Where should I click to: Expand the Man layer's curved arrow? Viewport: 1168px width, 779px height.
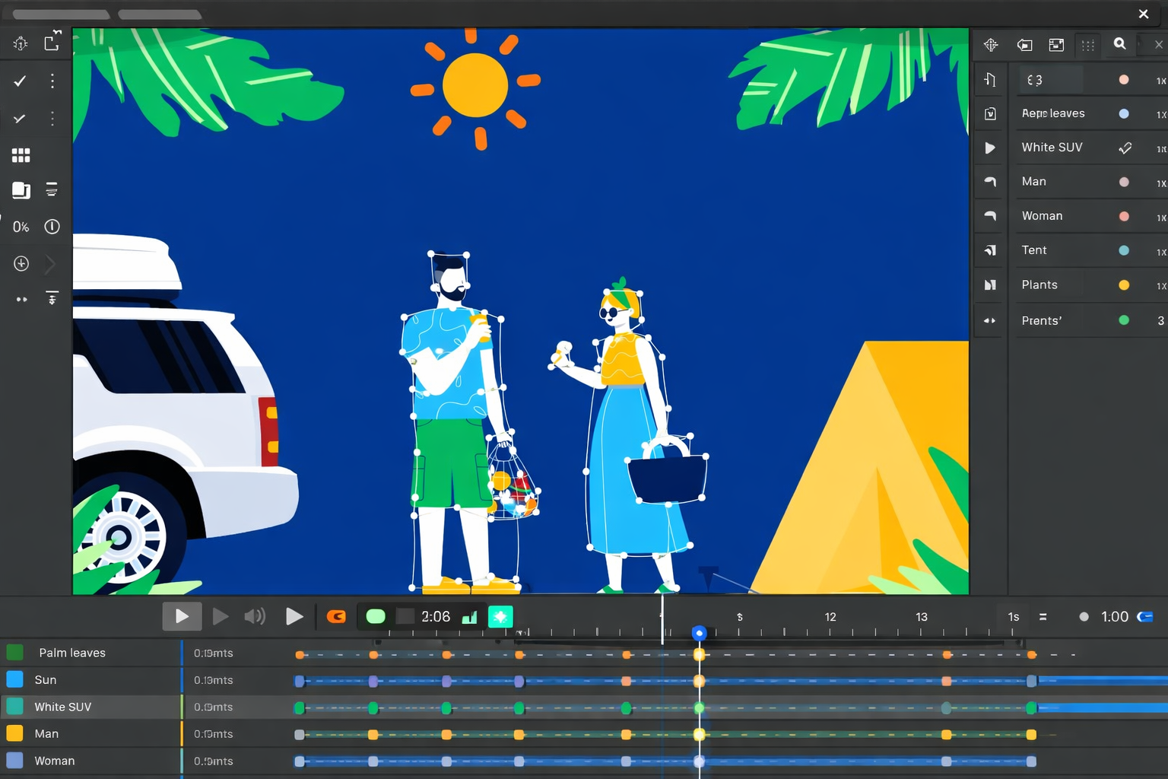pos(990,182)
